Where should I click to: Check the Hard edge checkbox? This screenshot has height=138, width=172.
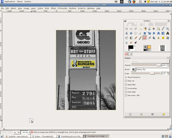click(126, 92)
